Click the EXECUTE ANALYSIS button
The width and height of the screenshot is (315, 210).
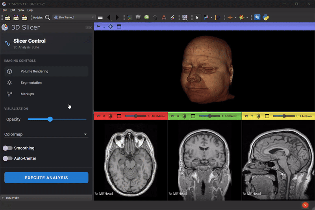[x=46, y=178]
